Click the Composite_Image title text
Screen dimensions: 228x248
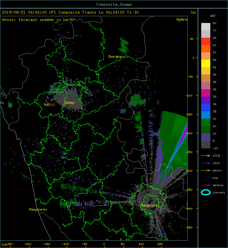click(114, 4)
